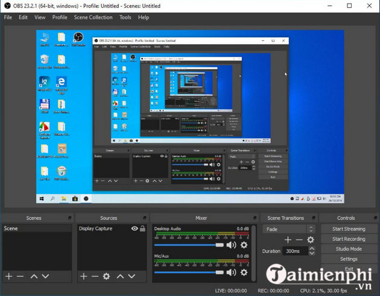This screenshot has width=380, height=296.
Task: Enable Studio Mode button
Action: point(349,249)
